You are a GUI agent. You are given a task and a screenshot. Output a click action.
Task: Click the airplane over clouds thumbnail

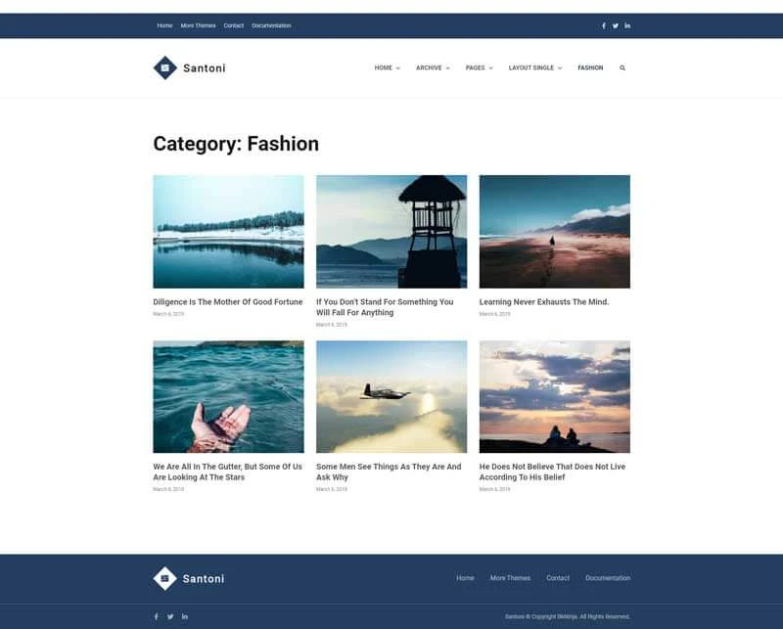(x=391, y=396)
